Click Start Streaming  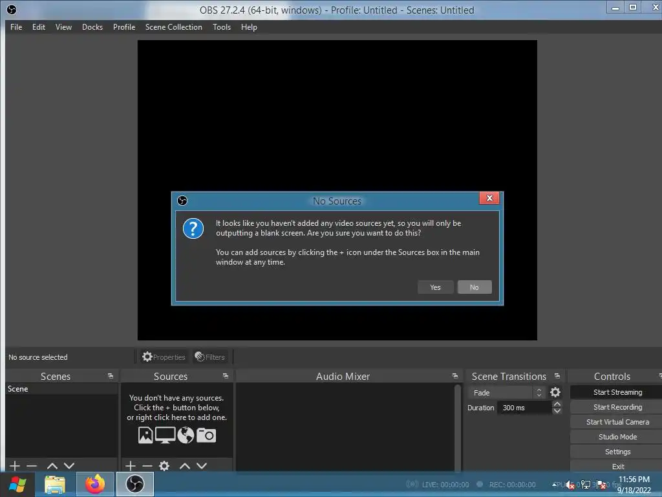tap(617, 392)
